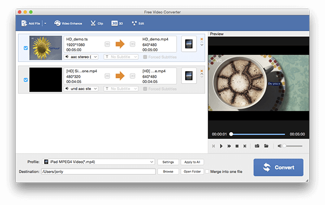Image resolution: width=325 pixels, height=205 pixels.
Task: Move HD_demo.ts down with the arrow
Action: click(x=201, y=45)
